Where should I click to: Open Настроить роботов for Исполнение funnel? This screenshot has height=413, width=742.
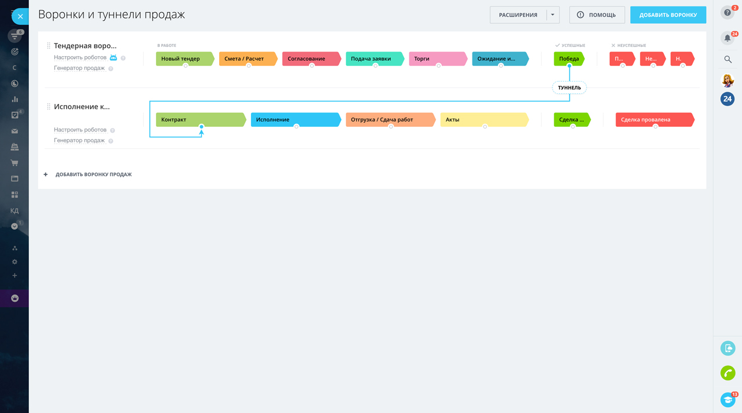click(80, 130)
